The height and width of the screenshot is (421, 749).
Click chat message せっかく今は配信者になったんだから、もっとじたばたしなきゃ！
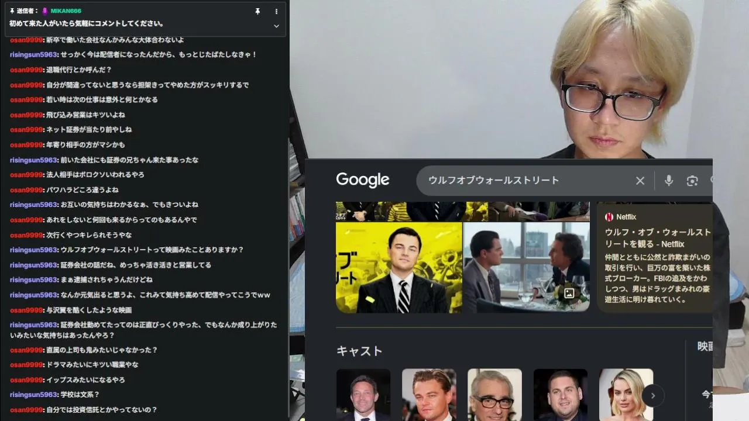pos(159,55)
